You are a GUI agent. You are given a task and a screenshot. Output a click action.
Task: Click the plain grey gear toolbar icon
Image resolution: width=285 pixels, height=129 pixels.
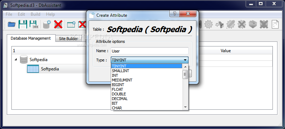coord(209,24)
